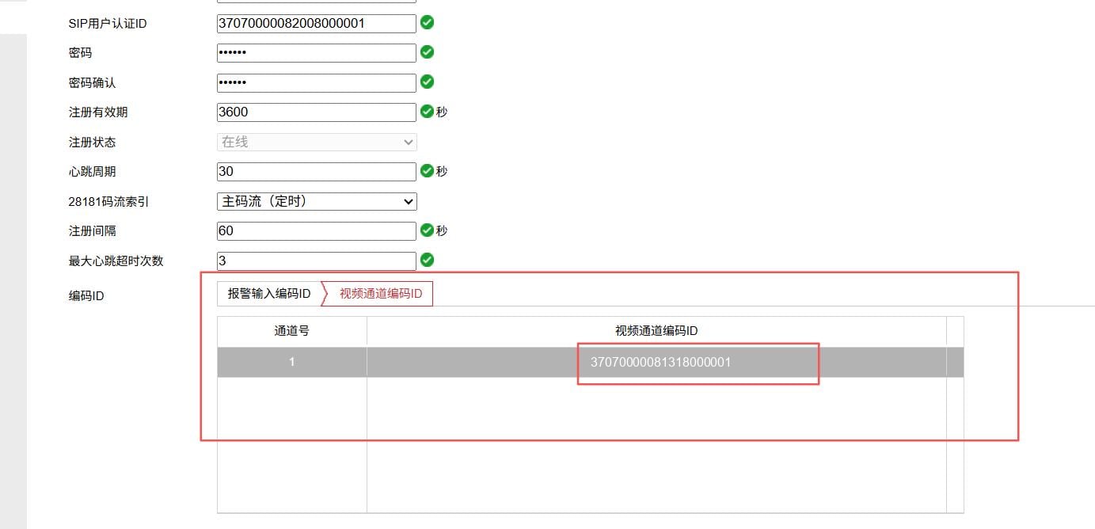Focus the 密码 password field
The height and width of the screenshot is (529, 1095).
click(x=316, y=52)
